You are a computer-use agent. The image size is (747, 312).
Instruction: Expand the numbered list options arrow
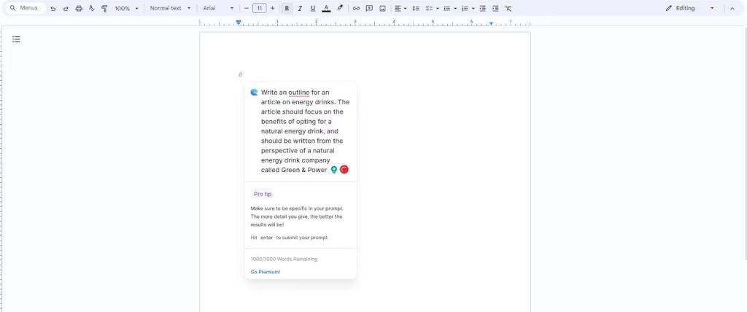point(473,9)
